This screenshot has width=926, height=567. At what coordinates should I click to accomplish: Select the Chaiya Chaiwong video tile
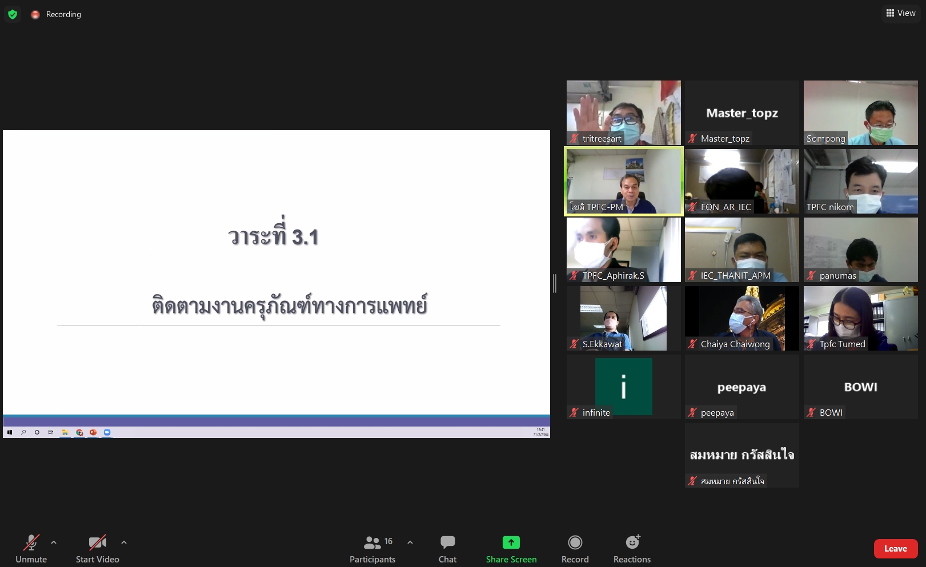741,318
